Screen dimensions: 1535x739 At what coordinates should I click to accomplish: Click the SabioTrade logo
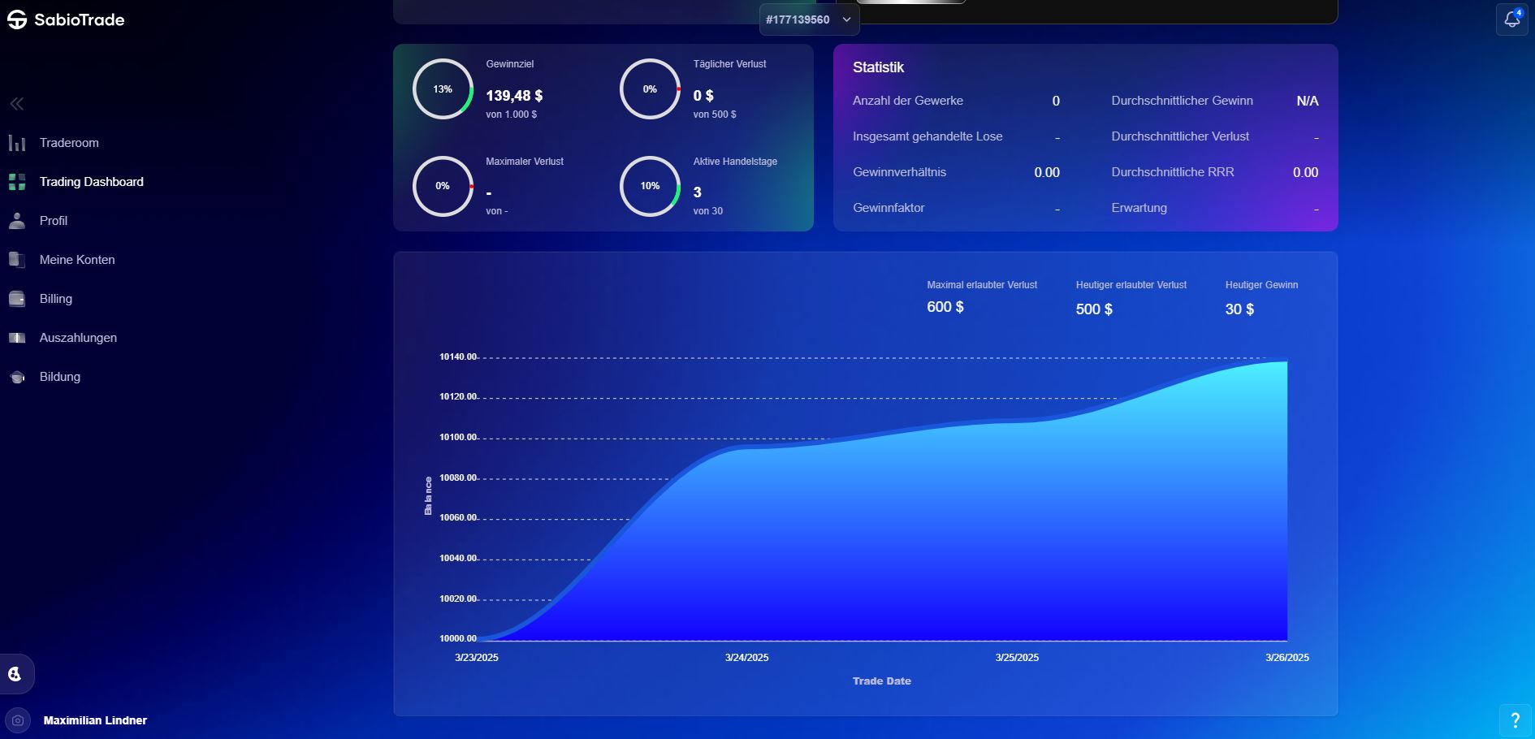66,19
